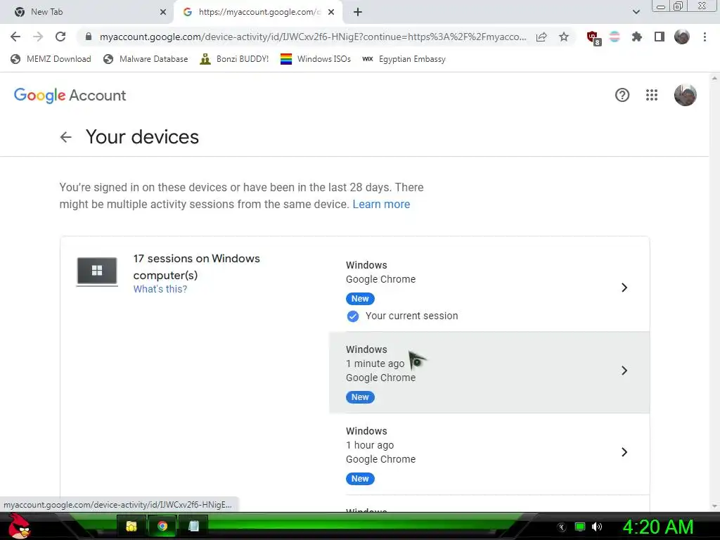The image size is (720, 540).
Task: Open the Malware Database bookmark
Action: pos(146,59)
